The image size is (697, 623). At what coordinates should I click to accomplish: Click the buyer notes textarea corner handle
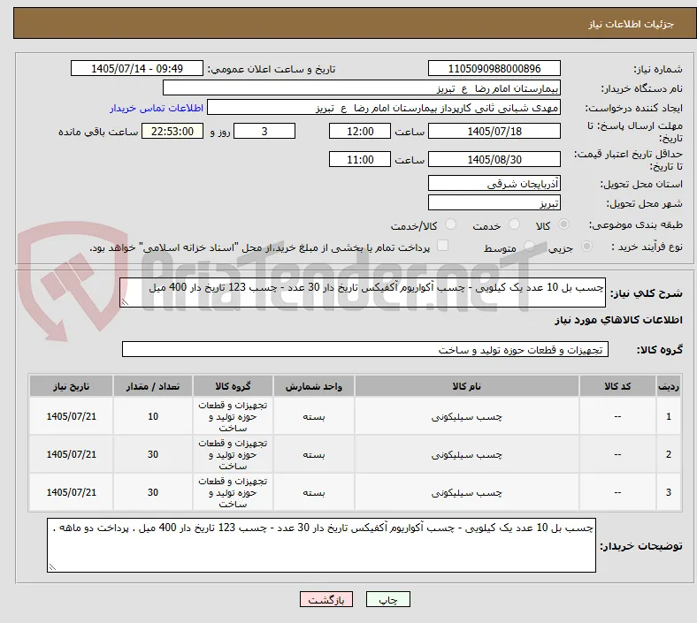(x=52, y=567)
